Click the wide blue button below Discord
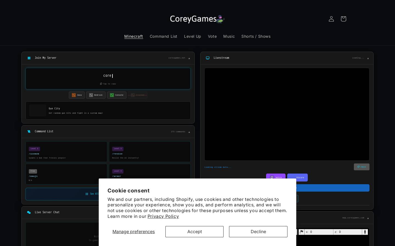This screenshot has width=395, height=246. click(x=333, y=188)
